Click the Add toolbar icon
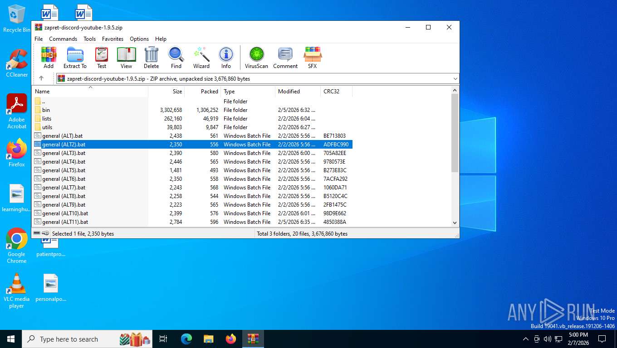 (49, 58)
